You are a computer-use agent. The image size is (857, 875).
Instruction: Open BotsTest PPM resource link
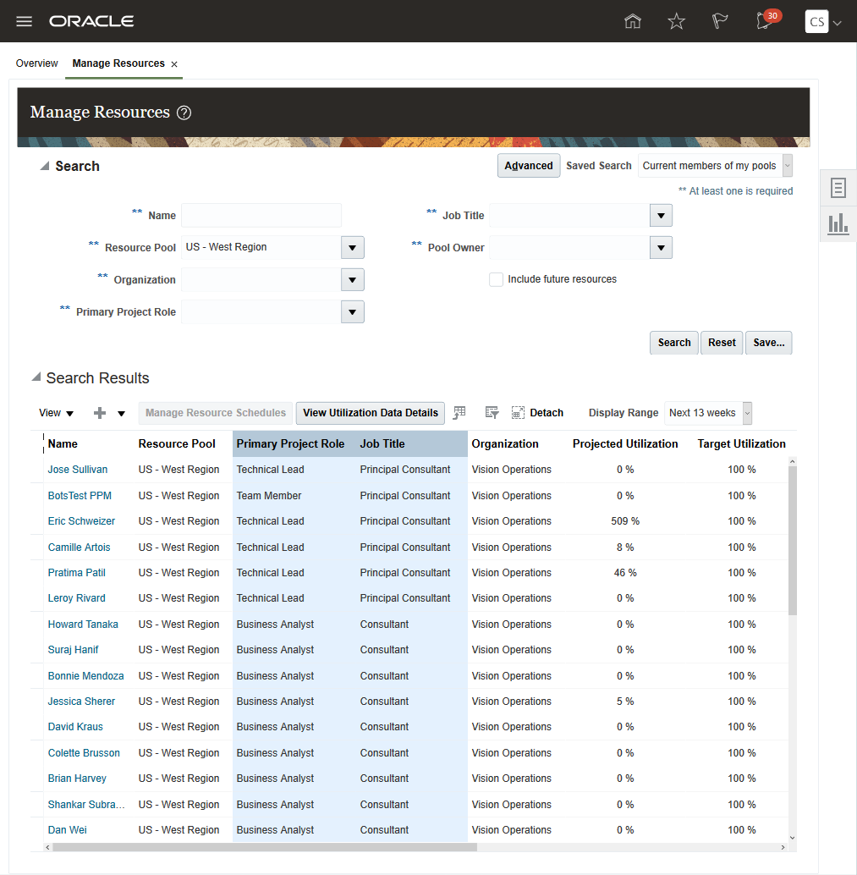point(80,496)
